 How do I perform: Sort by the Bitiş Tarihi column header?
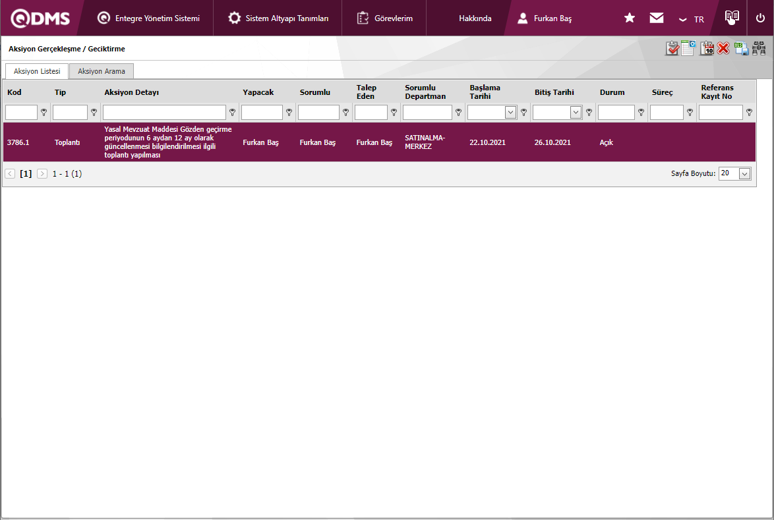[554, 92]
